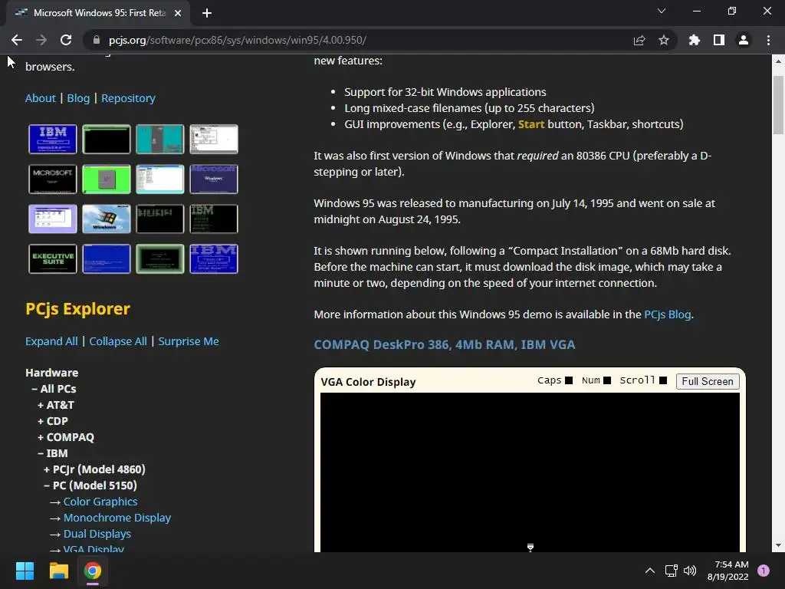The image size is (785, 589).
Task: Click the scrollbar down arrow
Action: click(777, 545)
